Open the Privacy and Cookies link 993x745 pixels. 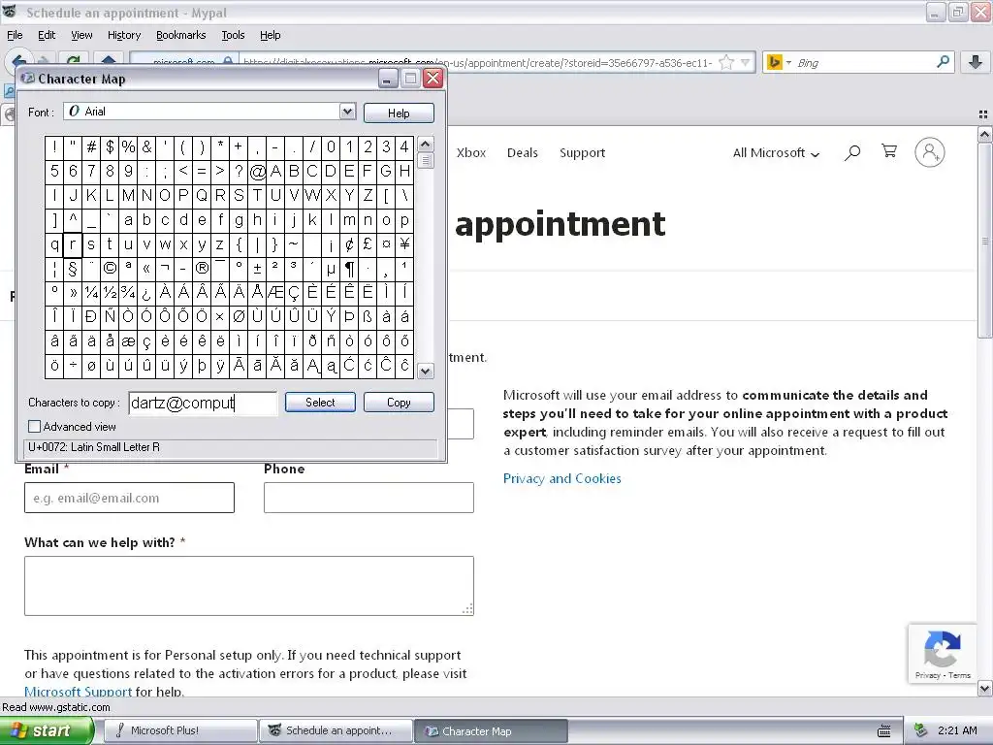pyautogui.click(x=561, y=478)
